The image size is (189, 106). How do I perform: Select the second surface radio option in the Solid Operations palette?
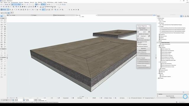(x=137, y=46)
